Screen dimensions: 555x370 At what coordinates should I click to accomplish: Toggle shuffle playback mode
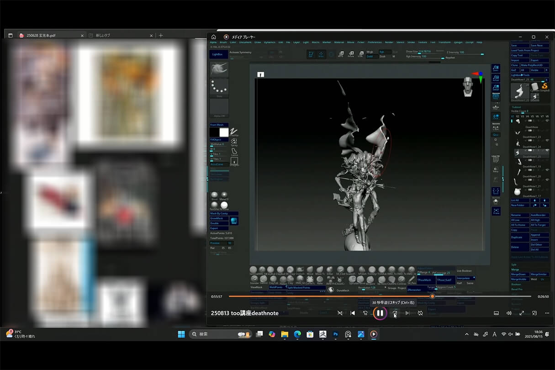[x=339, y=313]
